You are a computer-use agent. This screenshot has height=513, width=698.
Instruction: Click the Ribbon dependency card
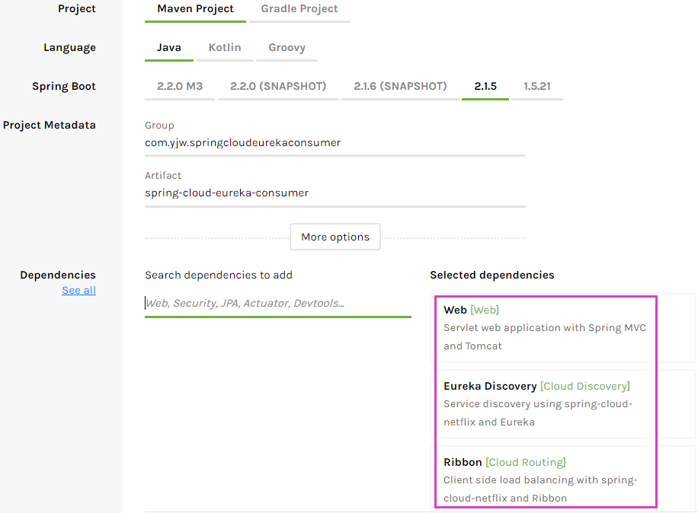pyautogui.click(x=564, y=480)
